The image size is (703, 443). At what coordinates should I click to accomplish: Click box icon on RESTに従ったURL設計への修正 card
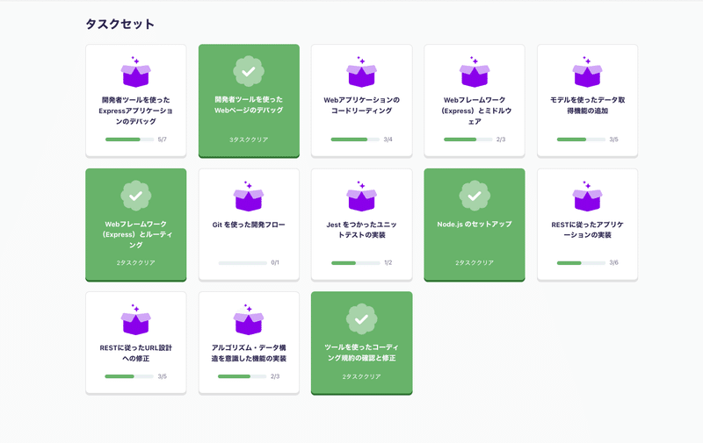pos(136,320)
